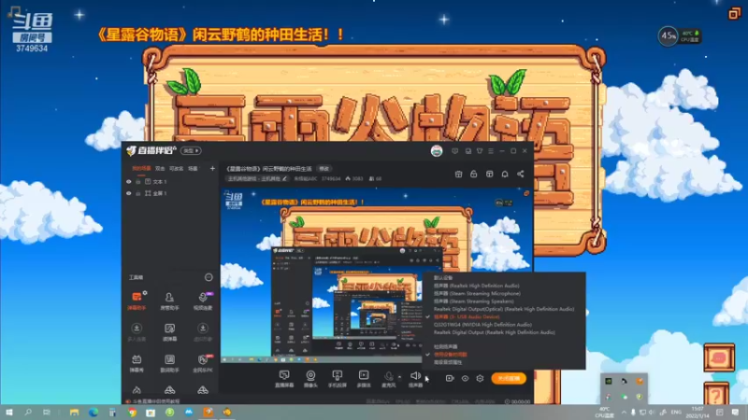
Task: Click the 类型 dropdown pill beside logo
Action: point(191,151)
